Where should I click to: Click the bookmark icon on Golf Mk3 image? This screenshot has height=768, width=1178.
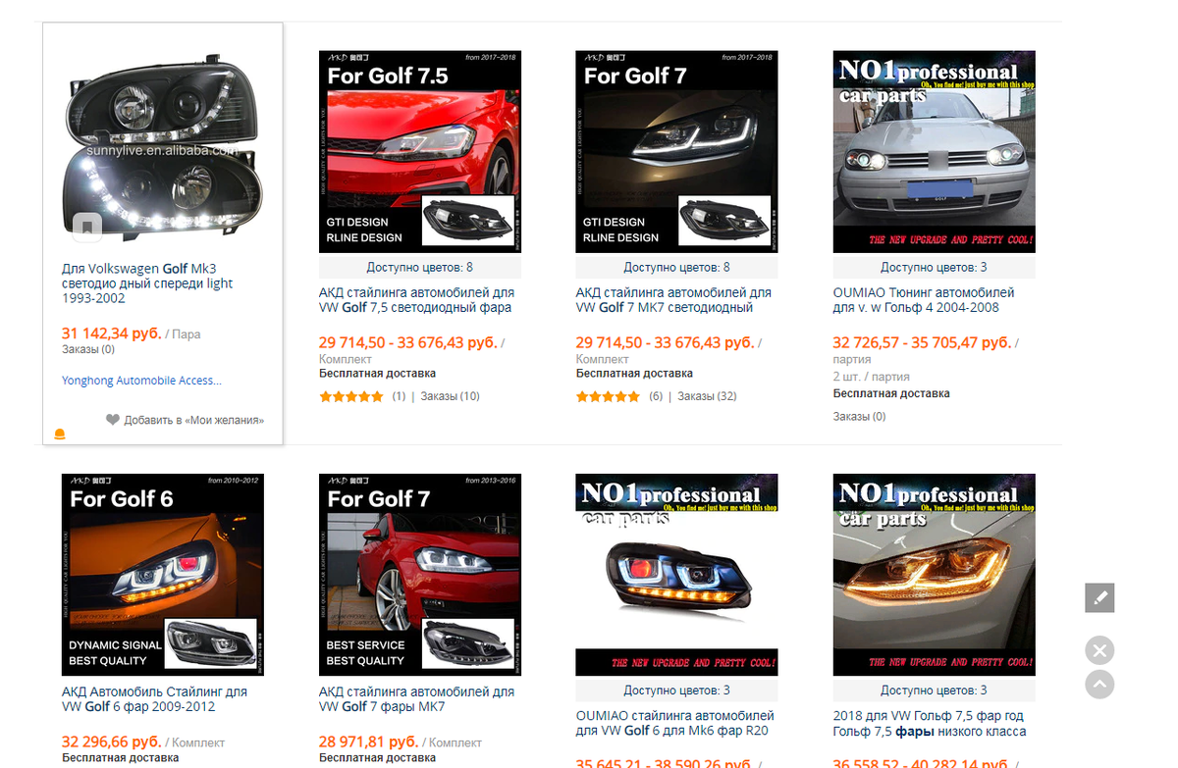[86, 228]
